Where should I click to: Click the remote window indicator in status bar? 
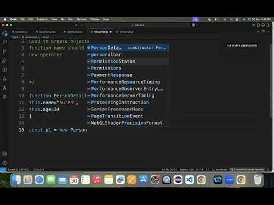(3, 170)
